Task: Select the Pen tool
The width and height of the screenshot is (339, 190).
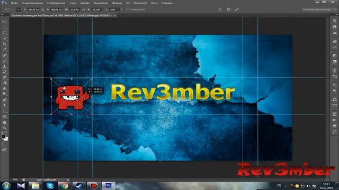Action: tap(4, 100)
